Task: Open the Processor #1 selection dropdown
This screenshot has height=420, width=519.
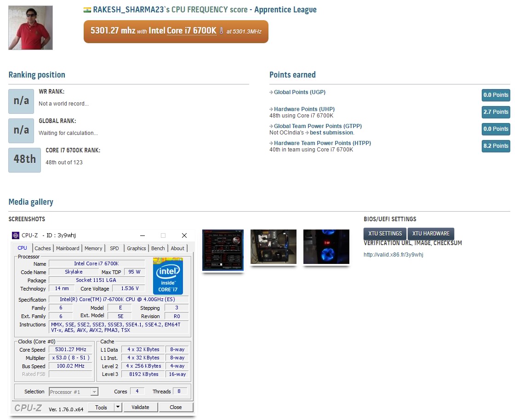Action: coord(74,392)
